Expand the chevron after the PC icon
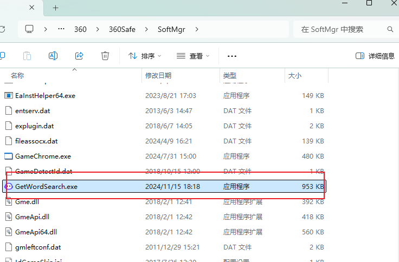399x262 pixels. (x=46, y=29)
